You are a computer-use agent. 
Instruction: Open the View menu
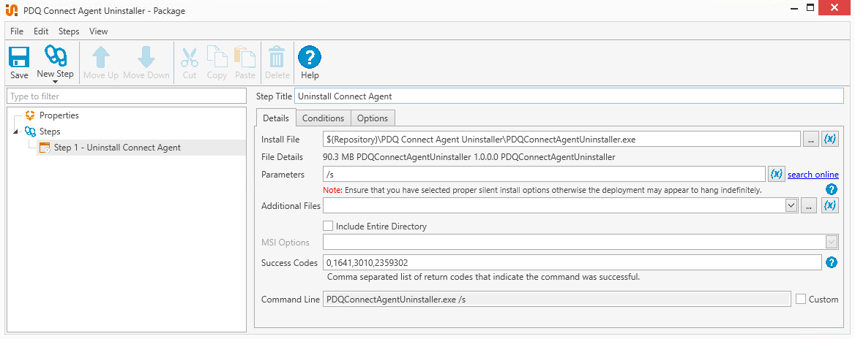pyautogui.click(x=99, y=31)
